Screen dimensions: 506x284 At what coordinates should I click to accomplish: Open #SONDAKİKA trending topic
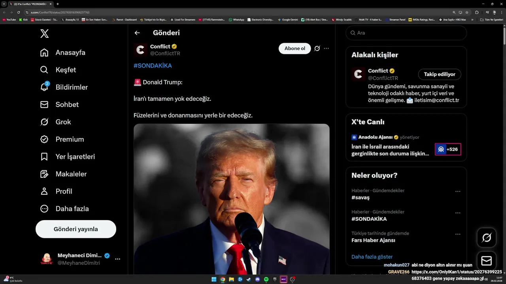(369, 219)
